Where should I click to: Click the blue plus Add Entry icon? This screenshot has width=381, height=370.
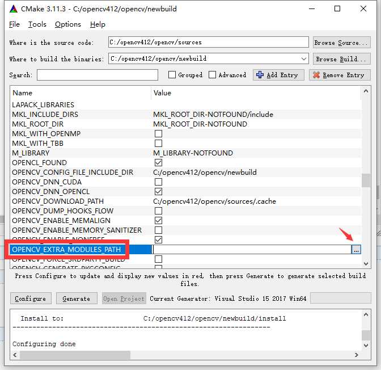point(260,75)
